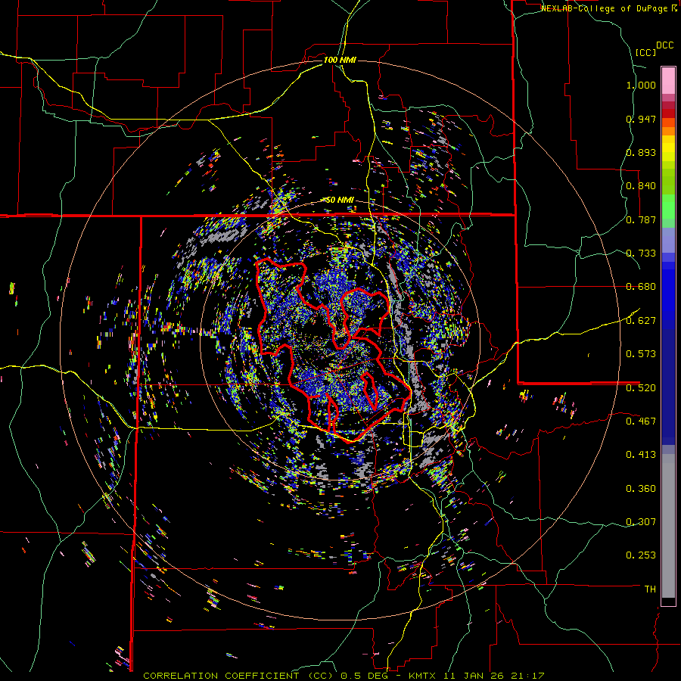Click the DCC legend title
Image resolution: width=681 pixels, height=681 pixels.
click(x=664, y=45)
